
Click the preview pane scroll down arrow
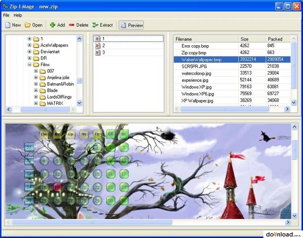pos(294,215)
